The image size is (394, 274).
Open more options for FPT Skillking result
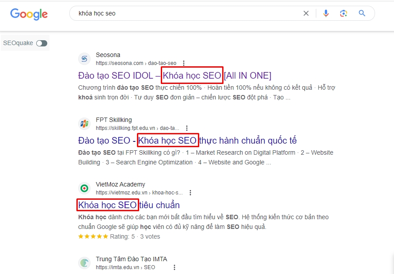tap(187, 128)
